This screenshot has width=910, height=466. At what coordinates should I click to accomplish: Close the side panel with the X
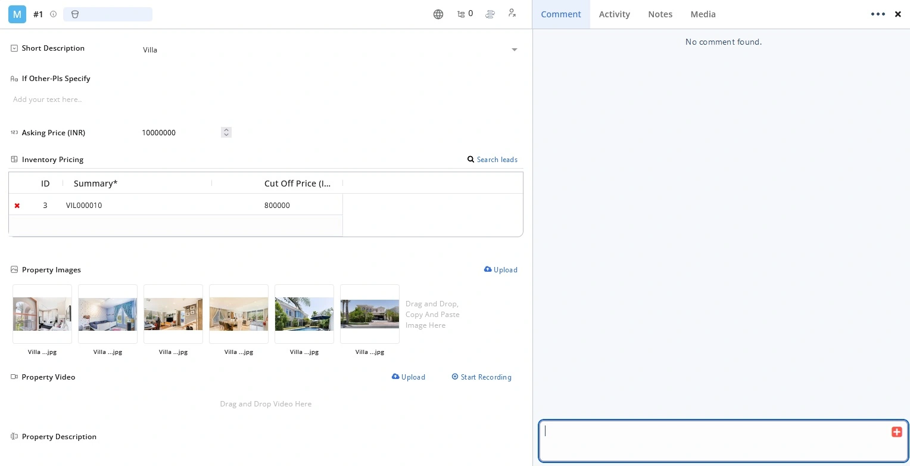[x=898, y=14]
